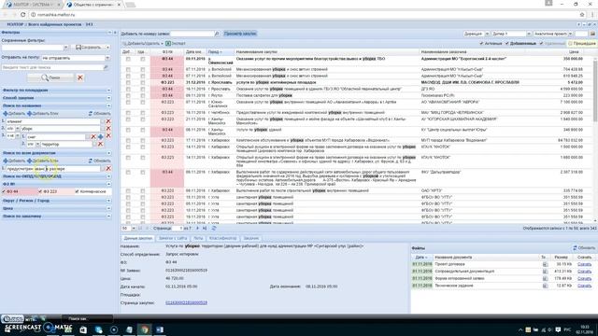This screenshot has height=336, width=598.
Task: Open the Аналитика проекта dropdown
Action: click(x=570, y=34)
